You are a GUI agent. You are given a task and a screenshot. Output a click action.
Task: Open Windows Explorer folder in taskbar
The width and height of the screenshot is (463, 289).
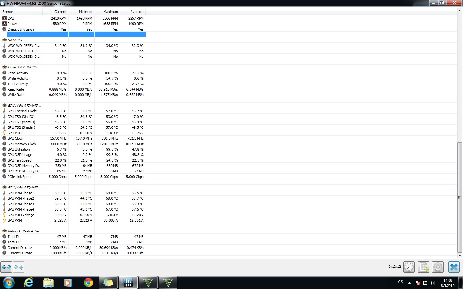tap(49, 283)
